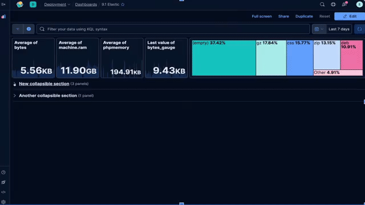The width and height of the screenshot is (365, 205).
Task: Click the Edit dashboard button
Action: (x=350, y=17)
